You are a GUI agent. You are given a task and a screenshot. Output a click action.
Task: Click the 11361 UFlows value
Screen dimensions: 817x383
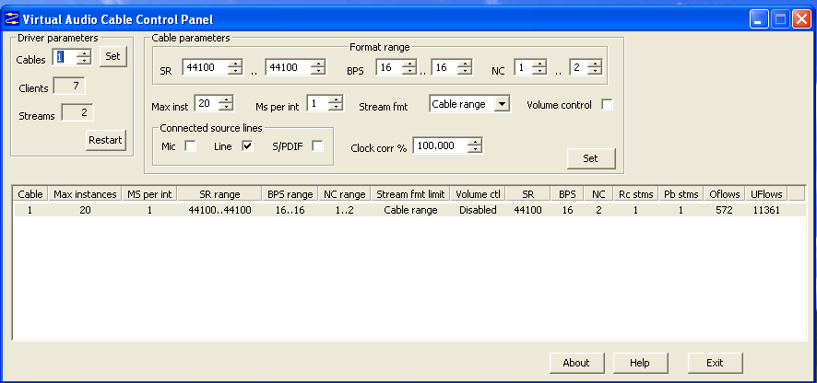click(x=766, y=210)
